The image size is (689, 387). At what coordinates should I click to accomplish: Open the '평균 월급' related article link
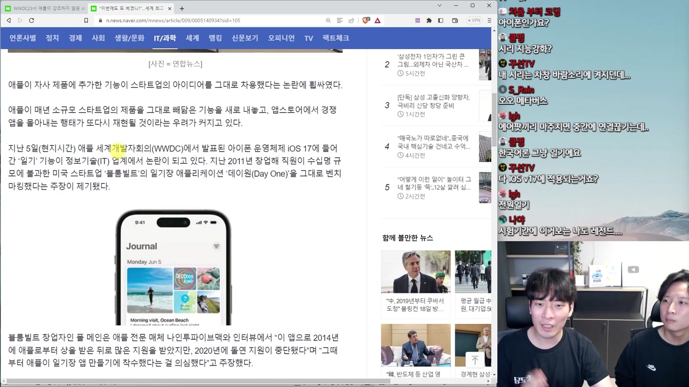(476, 305)
